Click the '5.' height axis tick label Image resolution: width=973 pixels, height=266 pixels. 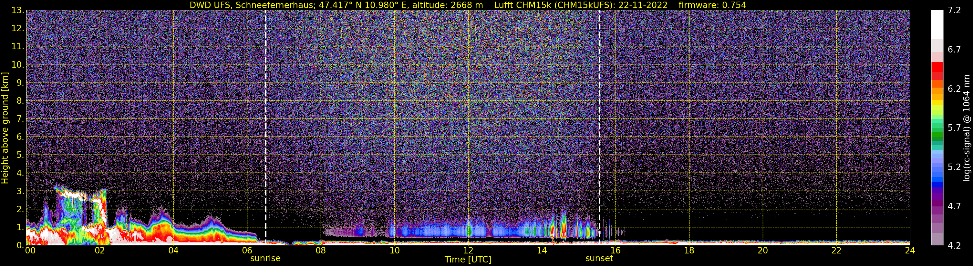20,155
